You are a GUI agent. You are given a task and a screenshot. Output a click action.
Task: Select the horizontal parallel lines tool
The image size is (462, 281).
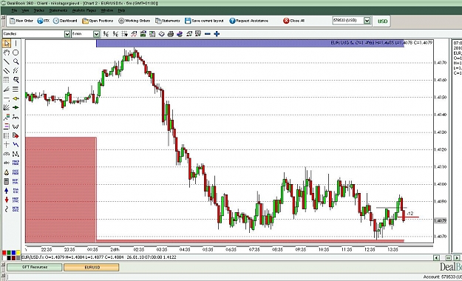16,89
